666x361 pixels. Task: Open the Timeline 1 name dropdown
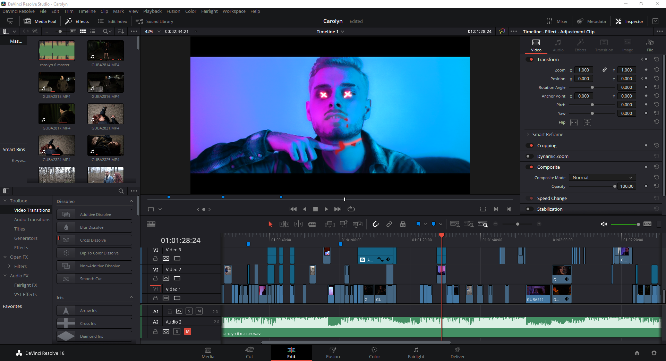click(x=343, y=32)
